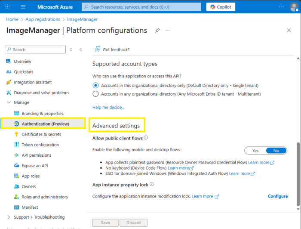Image resolution: width=301 pixels, height=229 pixels.
Task: Collapse the Manage section
Action: coord(9,103)
